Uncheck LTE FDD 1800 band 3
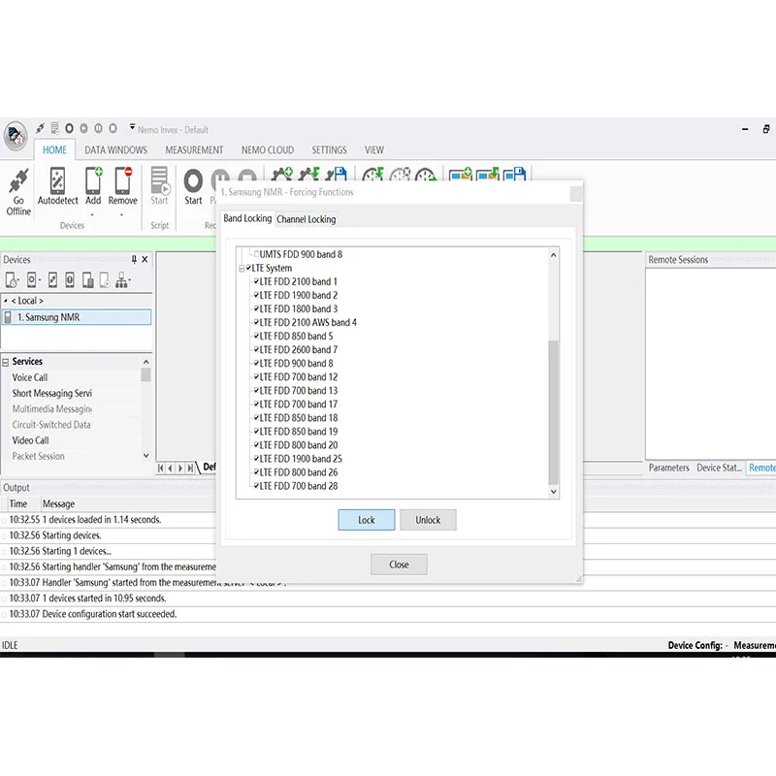This screenshot has width=776, height=776. pos(256,308)
